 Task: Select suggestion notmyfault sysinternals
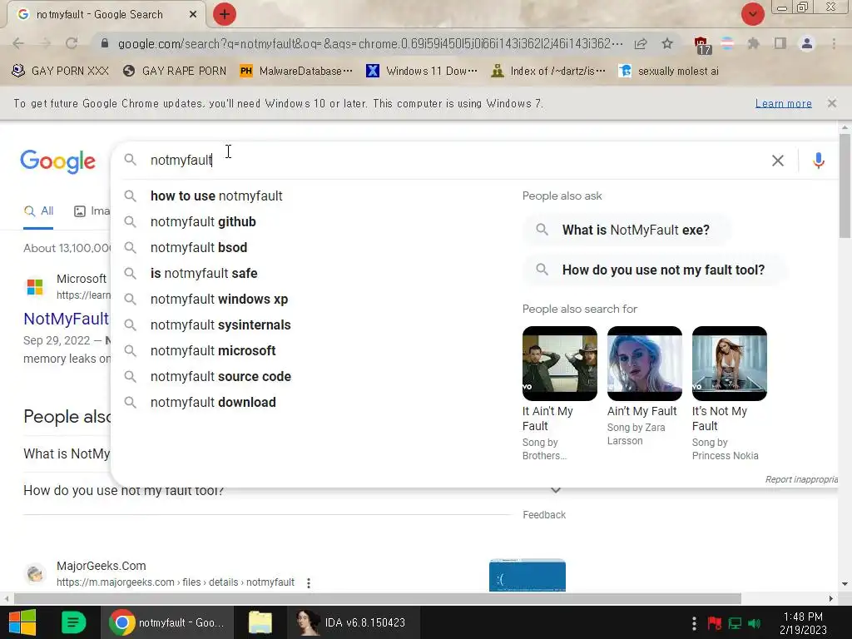(x=220, y=325)
